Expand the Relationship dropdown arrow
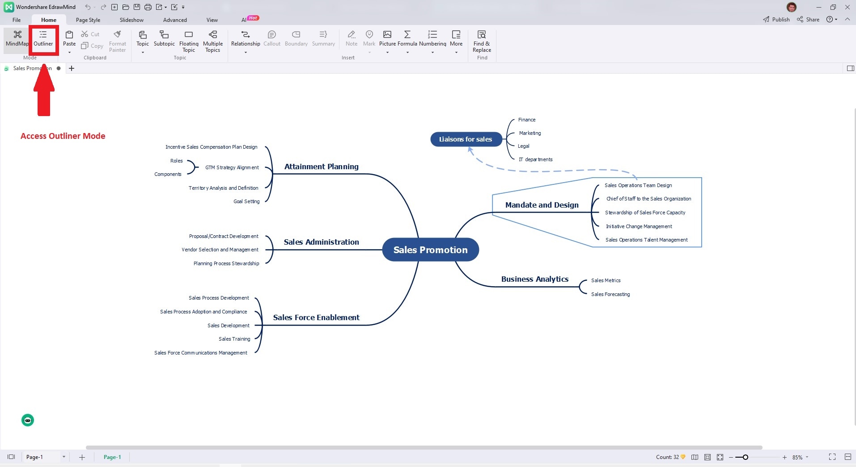856x467 pixels. [x=246, y=52]
